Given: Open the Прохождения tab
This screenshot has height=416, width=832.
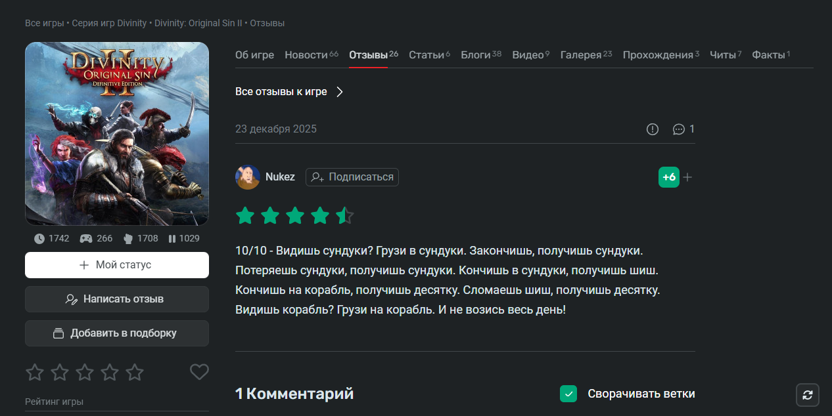Looking at the screenshot, I should pyautogui.click(x=658, y=55).
